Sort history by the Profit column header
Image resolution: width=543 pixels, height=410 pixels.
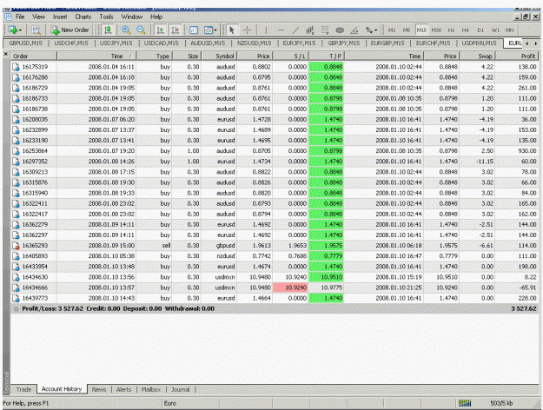click(518, 56)
